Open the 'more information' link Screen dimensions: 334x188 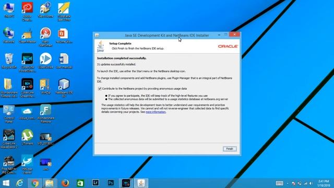coord(156,112)
